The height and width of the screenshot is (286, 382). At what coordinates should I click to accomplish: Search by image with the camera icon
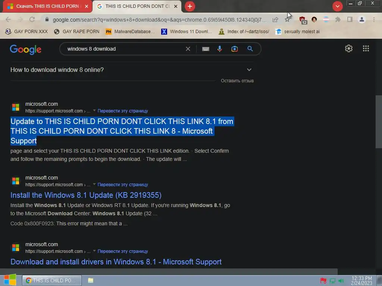point(234,49)
